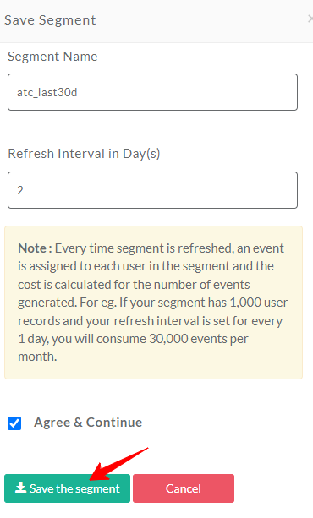Focus the Segment Name input field

tap(152, 92)
